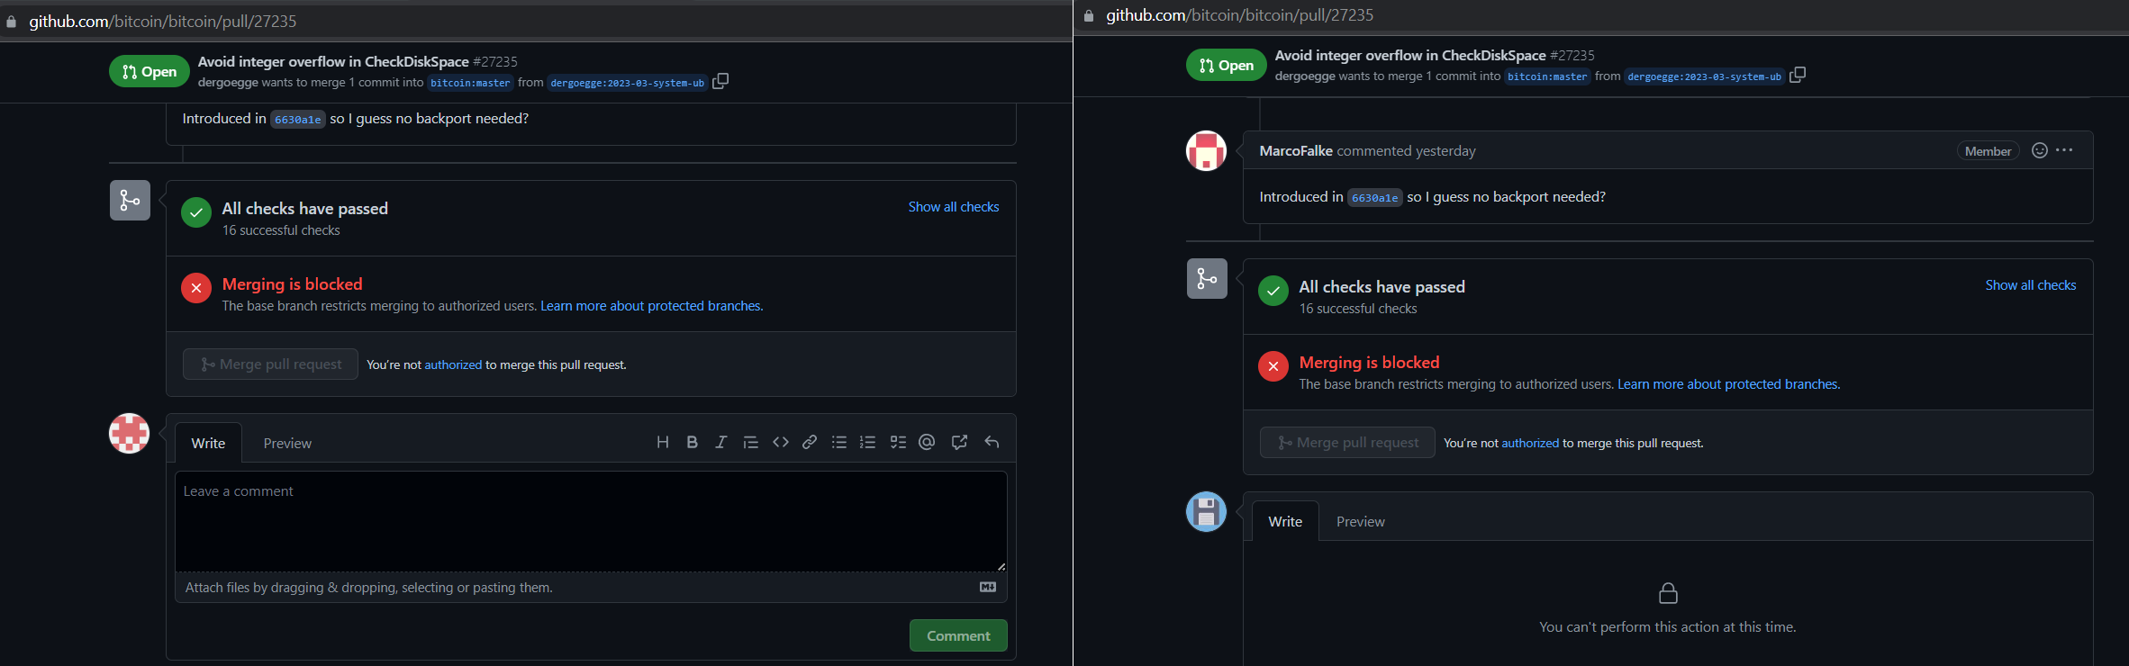Image resolution: width=2129 pixels, height=666 pixels.
Task: Open commit 6630a1e in left window
Action: (x=297, y=119)
